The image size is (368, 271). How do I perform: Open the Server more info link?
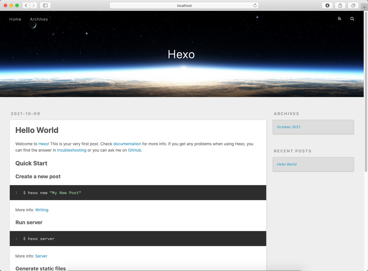click(41, 256)
